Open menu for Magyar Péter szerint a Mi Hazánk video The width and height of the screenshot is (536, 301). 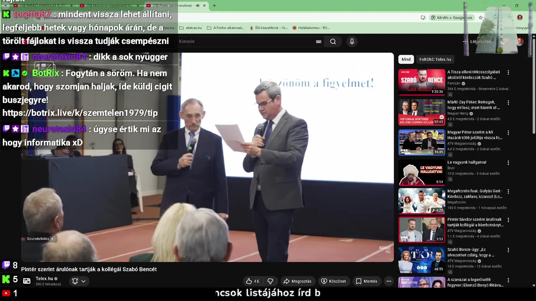pos(508,133)
